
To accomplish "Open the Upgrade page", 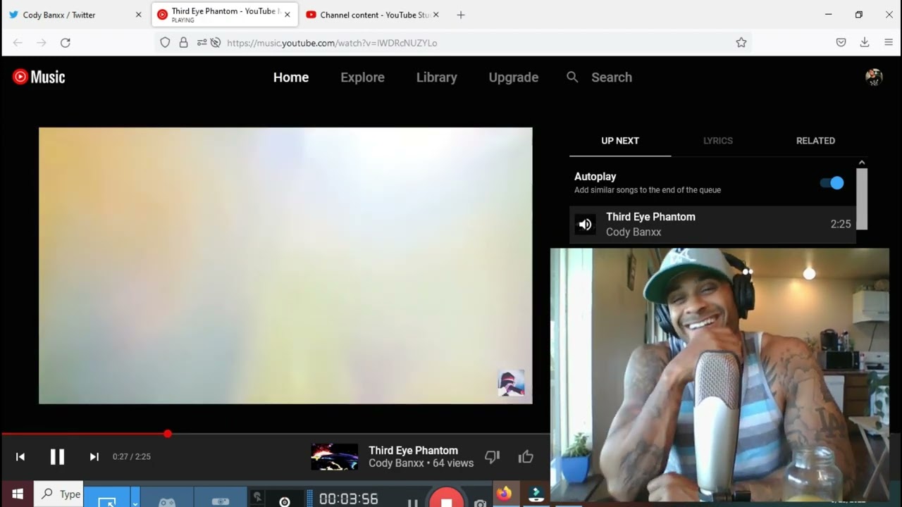I will [x=514, y=77].
